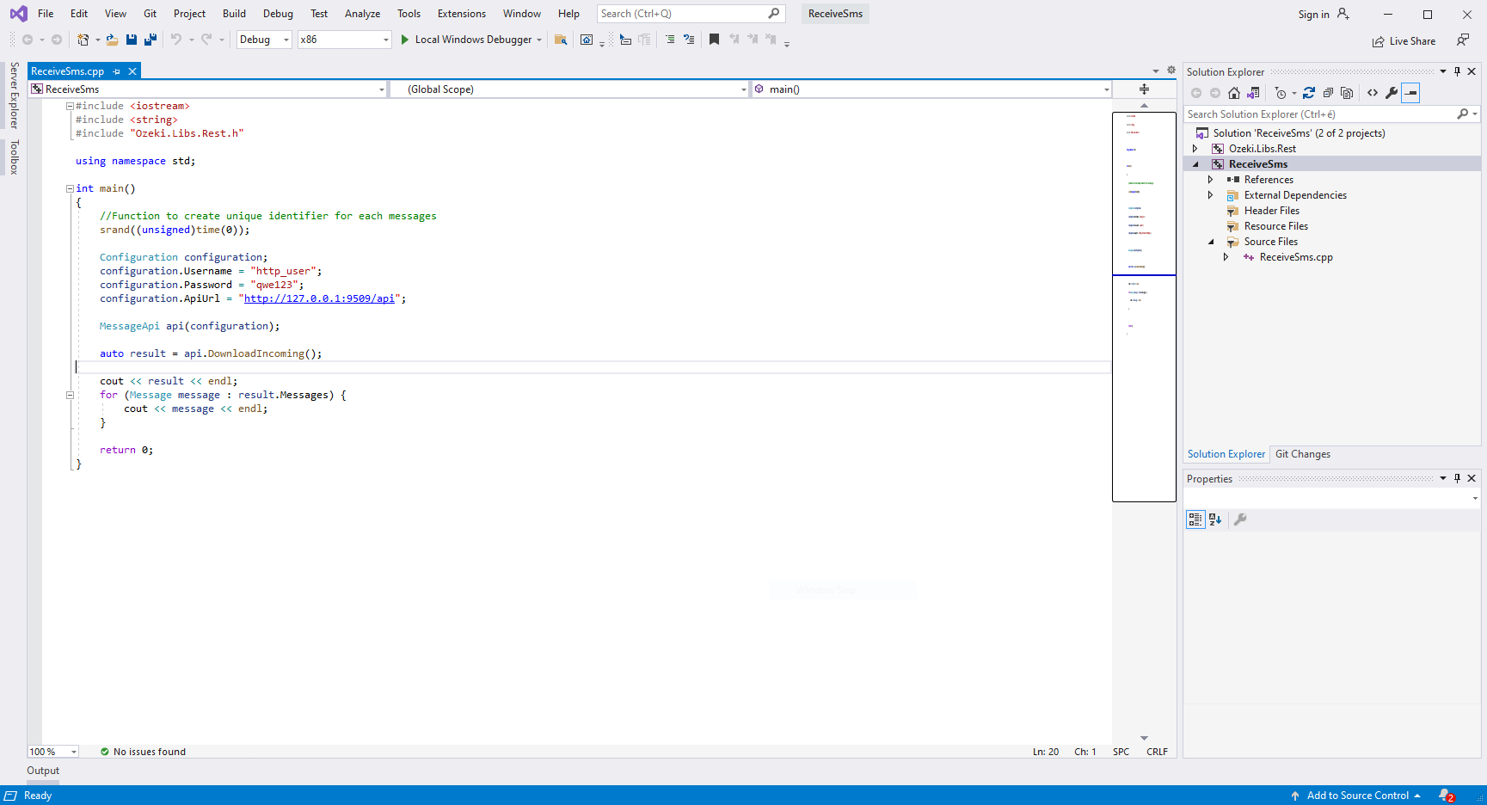Save the current file with the disk icon
Image resolution: width=1487 pixels, height=805 pixels.
tap(132, 40)
